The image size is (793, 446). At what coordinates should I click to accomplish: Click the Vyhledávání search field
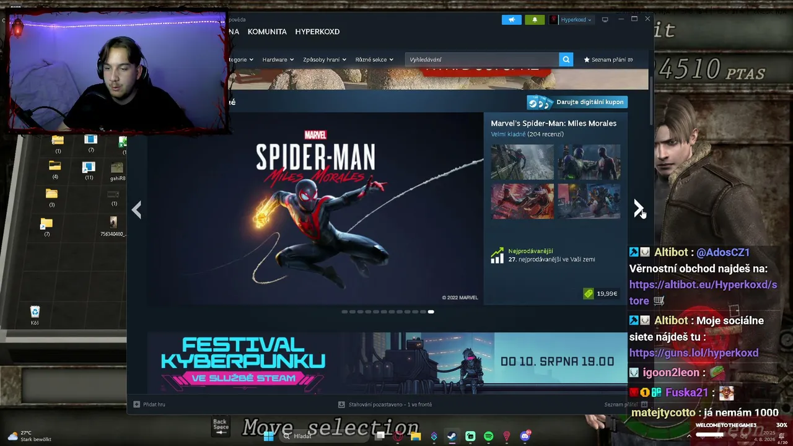[x=482, y=59]
